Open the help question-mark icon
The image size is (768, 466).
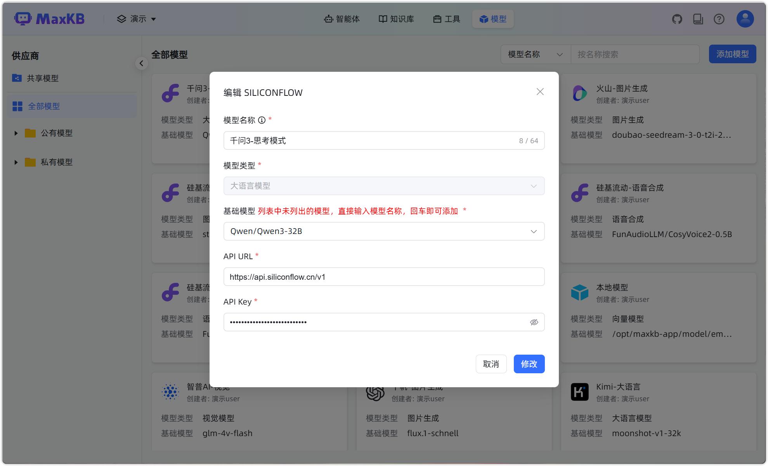[x=719, y=19]
